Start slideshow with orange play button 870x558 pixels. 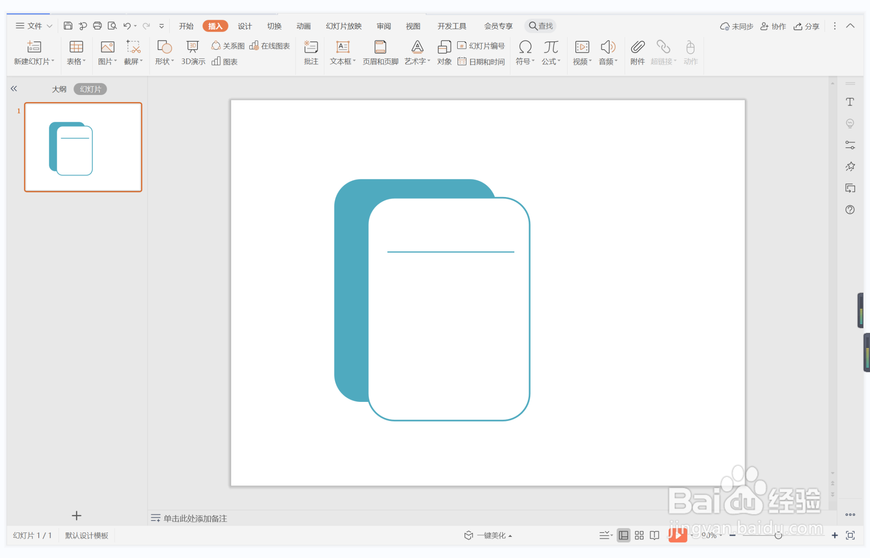[677, 535]
